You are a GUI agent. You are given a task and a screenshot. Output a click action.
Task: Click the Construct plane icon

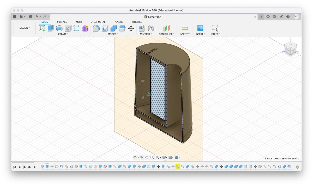click(x=166, y=28)
